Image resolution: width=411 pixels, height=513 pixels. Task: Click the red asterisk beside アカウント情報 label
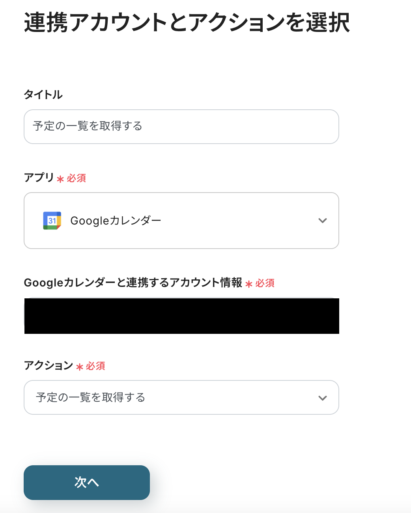249,284
